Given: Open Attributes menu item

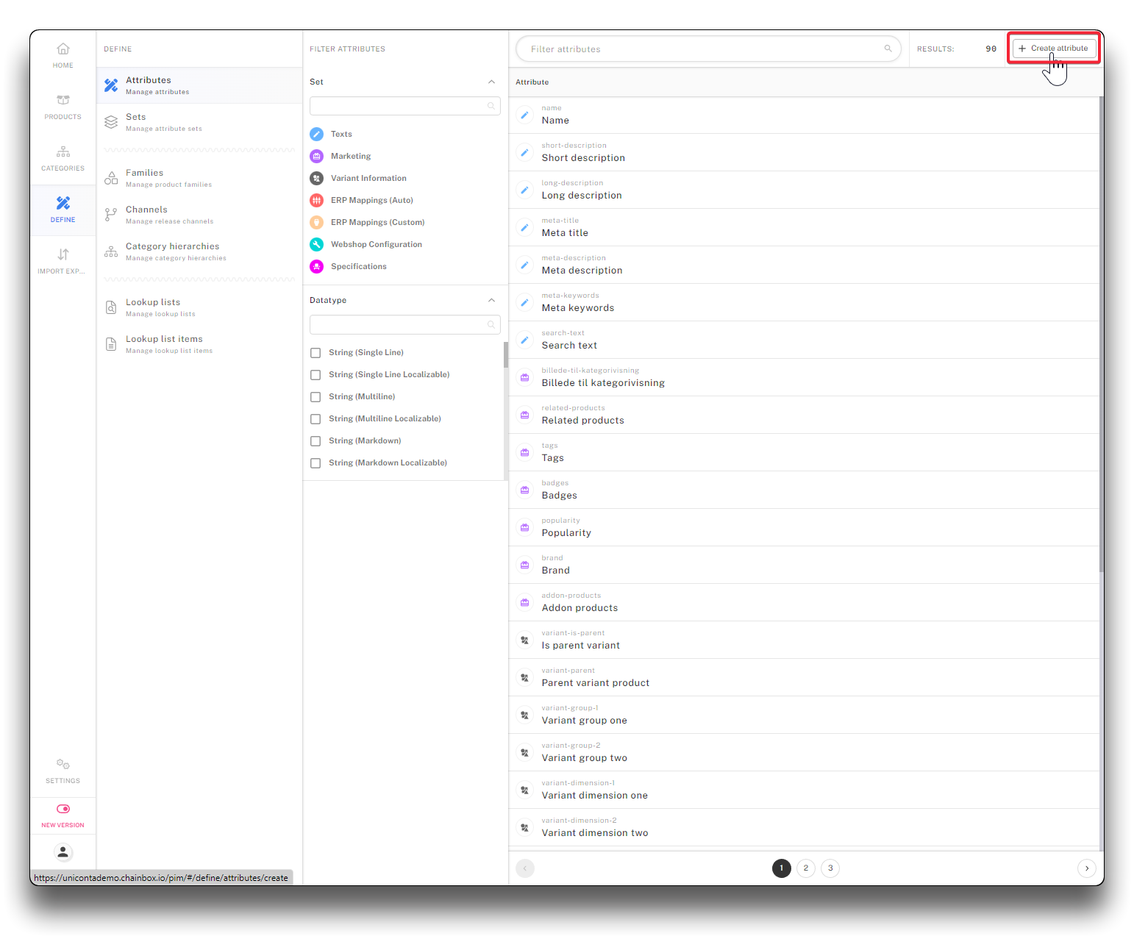Looking at the screenshot, I should point(199,85).
